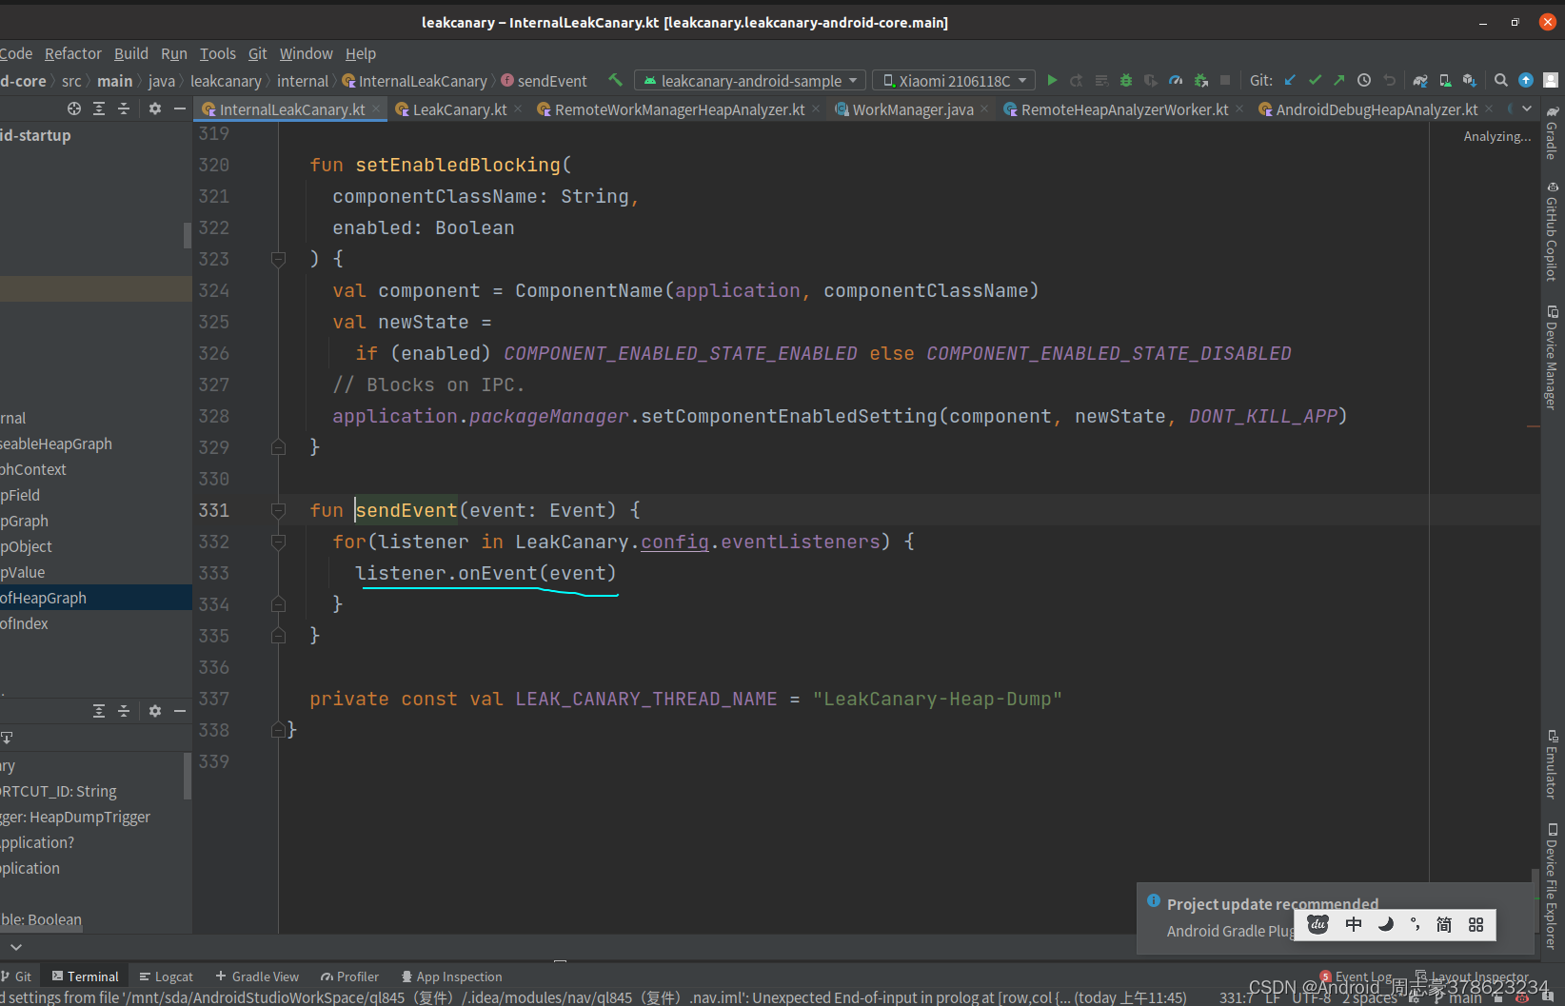
Task: Open SDK Manager icon in toolbar
Action: point(1470,81)
